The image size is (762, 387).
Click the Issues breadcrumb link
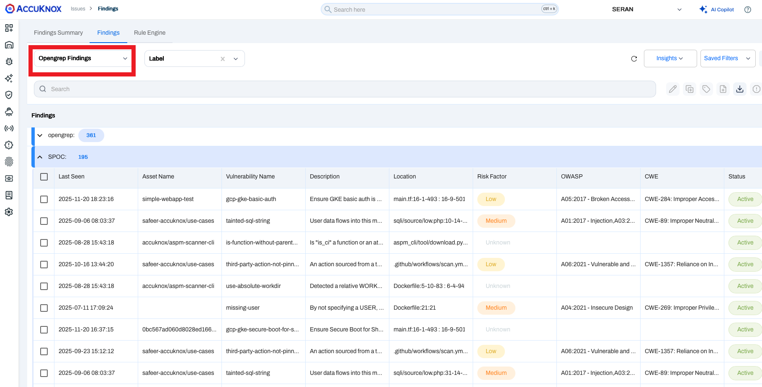click(78, 9)
